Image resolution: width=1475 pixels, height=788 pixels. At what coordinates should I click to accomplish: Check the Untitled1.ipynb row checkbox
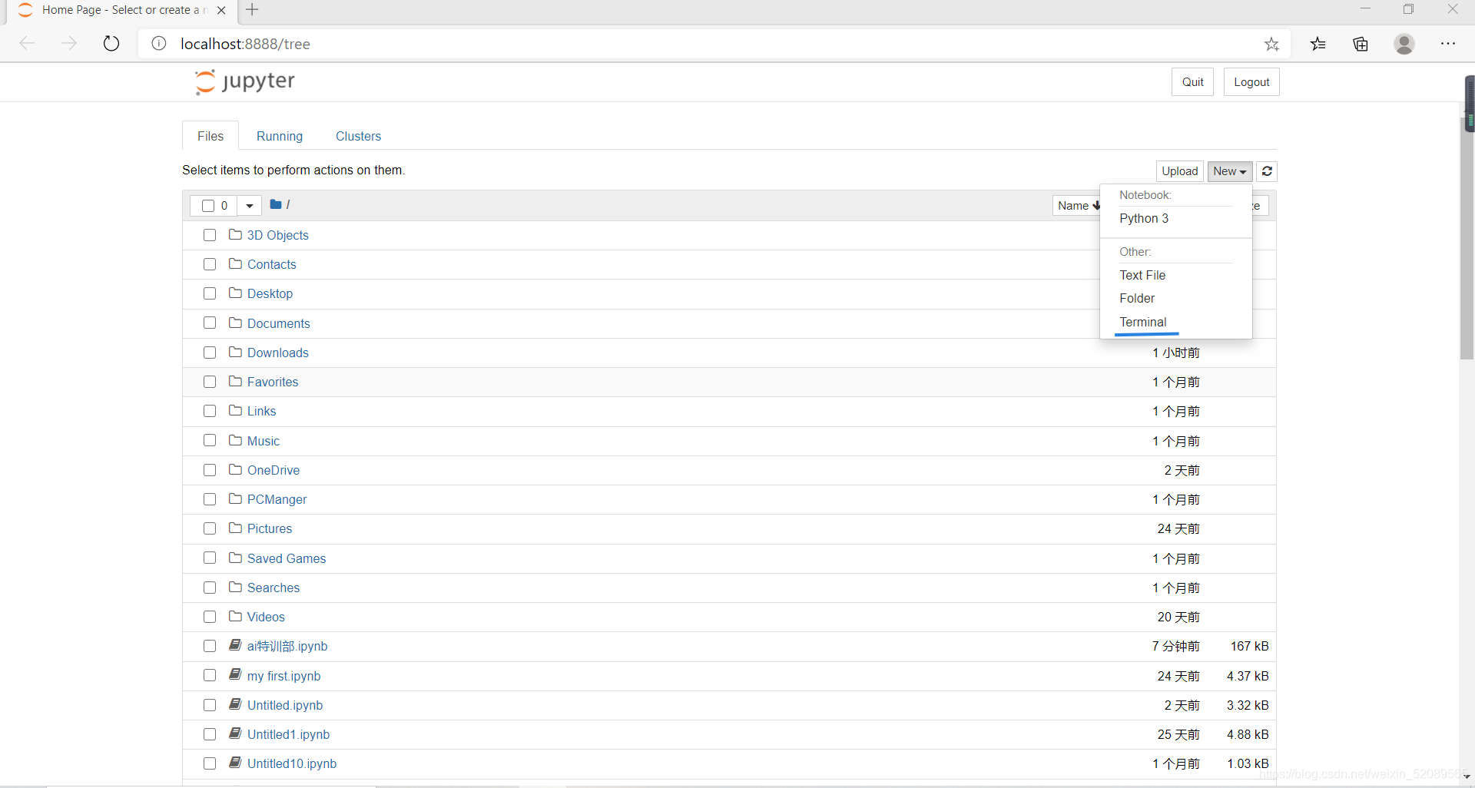210,734
